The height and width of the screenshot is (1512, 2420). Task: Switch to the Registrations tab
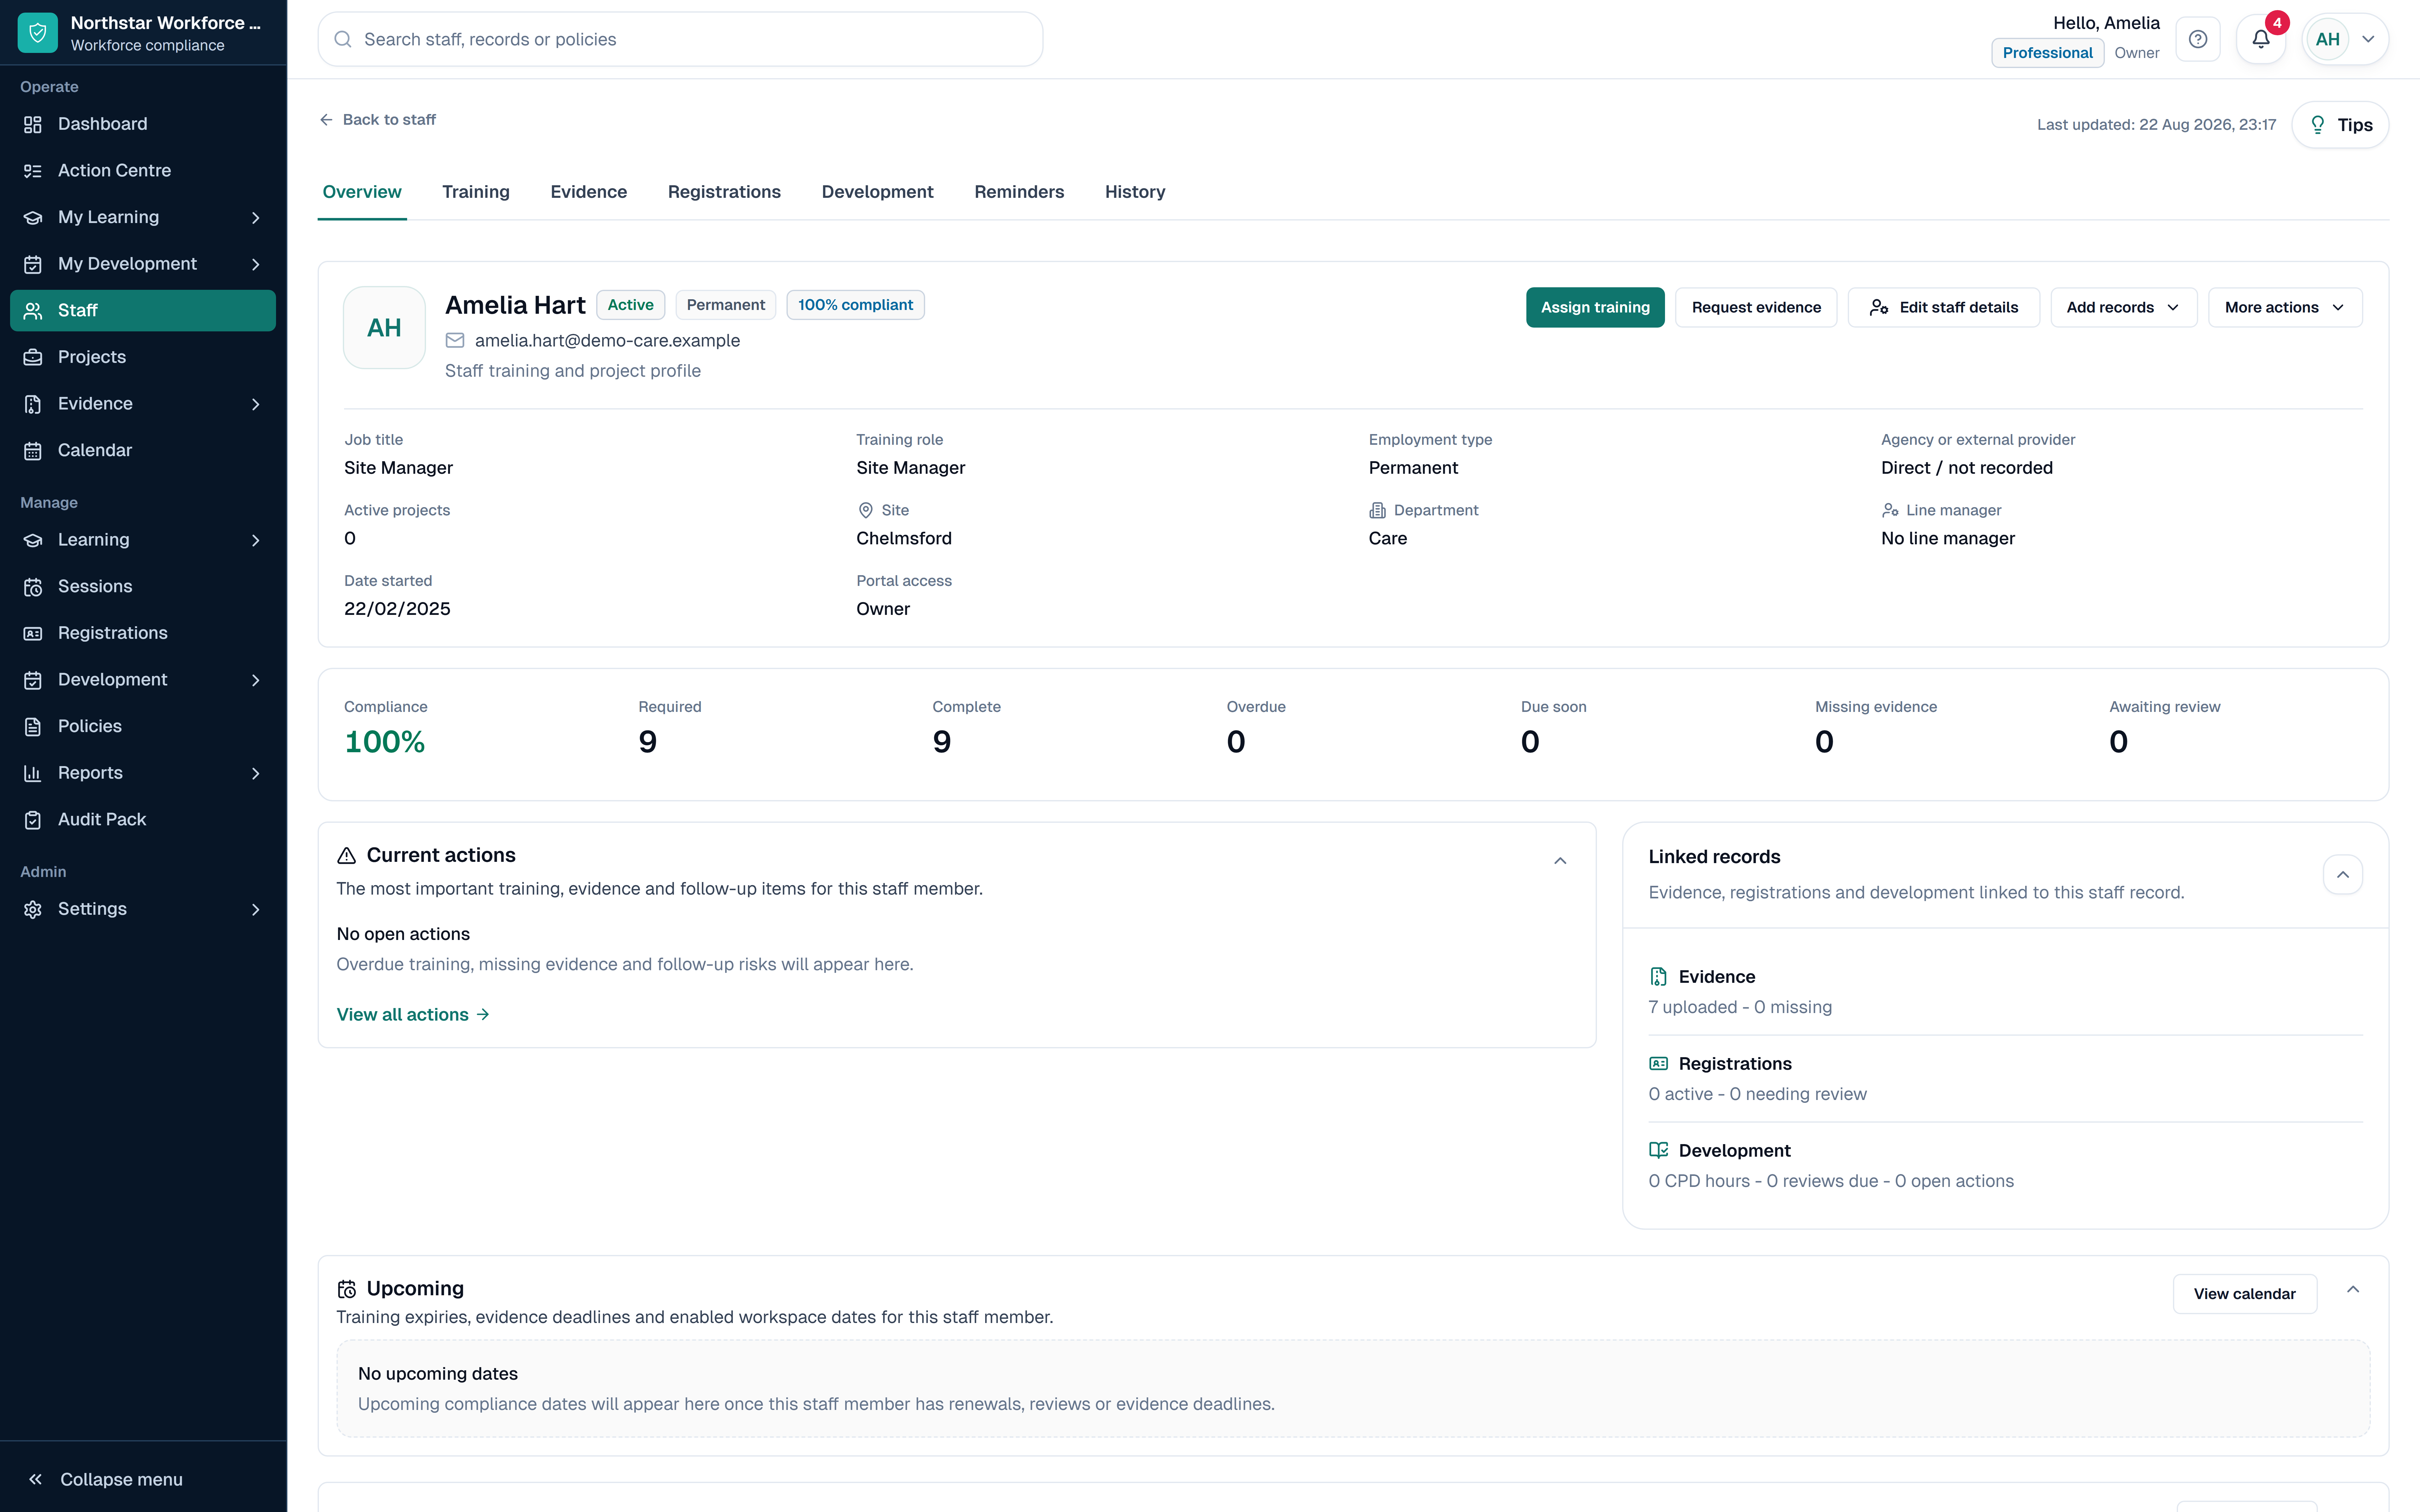(x=724, y=192)
